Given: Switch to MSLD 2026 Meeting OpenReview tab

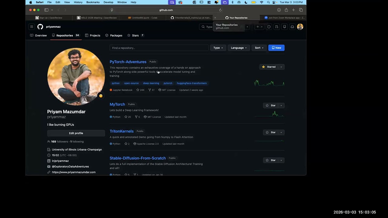Looking at the screenshot, I should coord(97,18).
